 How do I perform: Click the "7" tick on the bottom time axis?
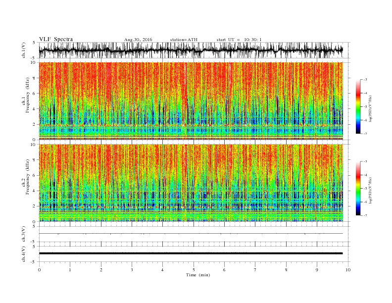[x=255, y=270]
